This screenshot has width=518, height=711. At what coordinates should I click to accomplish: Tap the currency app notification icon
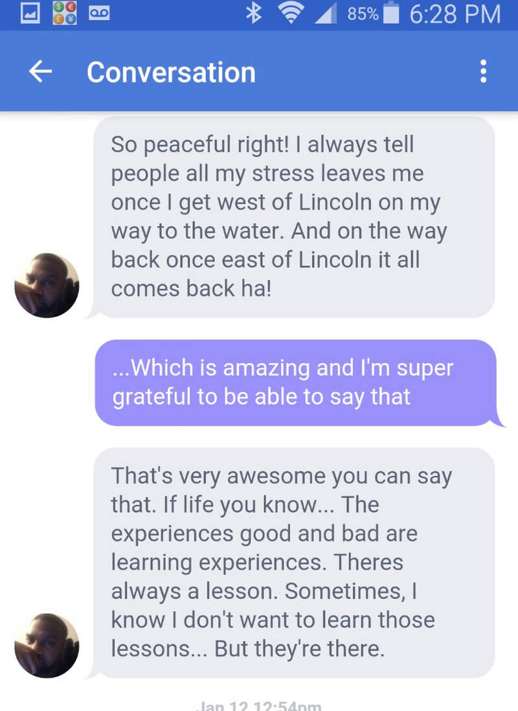pyautogui.click(x=66, y=14)
